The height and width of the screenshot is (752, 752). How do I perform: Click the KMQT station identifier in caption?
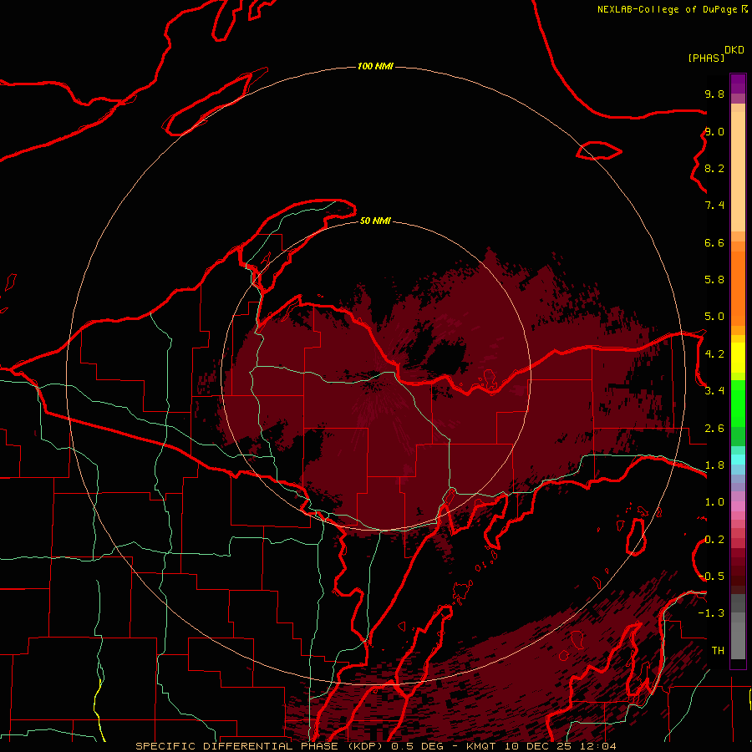[480, 746]
